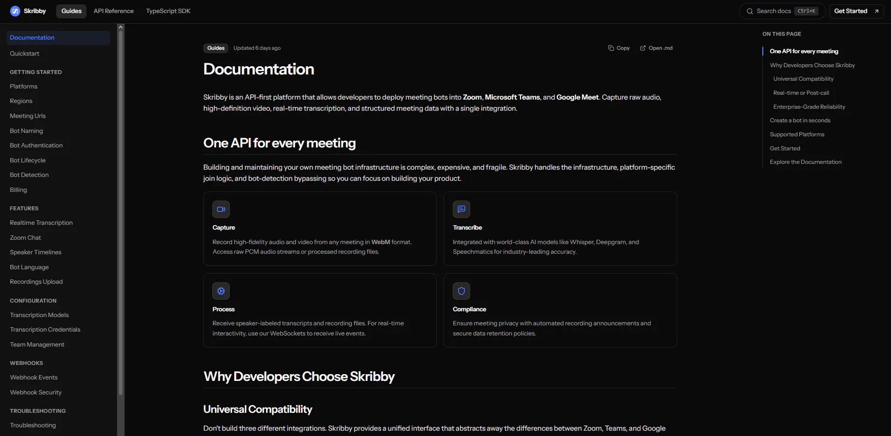Image resolution: width=891 pixels, height=436 pixels.
Task: Click the Compliance card title
Action: [470, 309]
